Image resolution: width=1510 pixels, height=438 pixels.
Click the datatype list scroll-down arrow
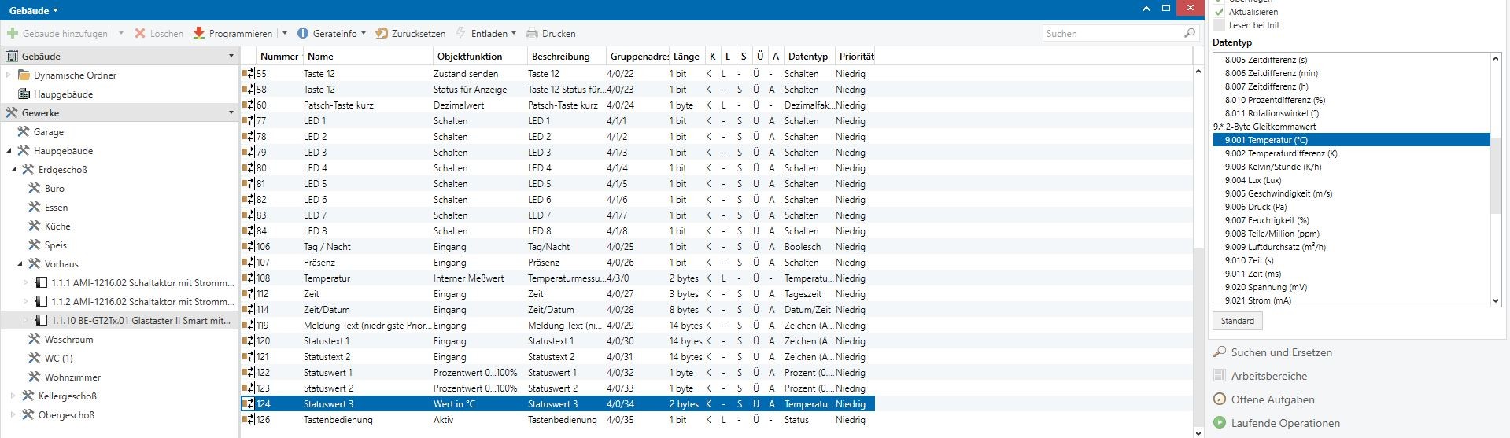click(1496, 300)
